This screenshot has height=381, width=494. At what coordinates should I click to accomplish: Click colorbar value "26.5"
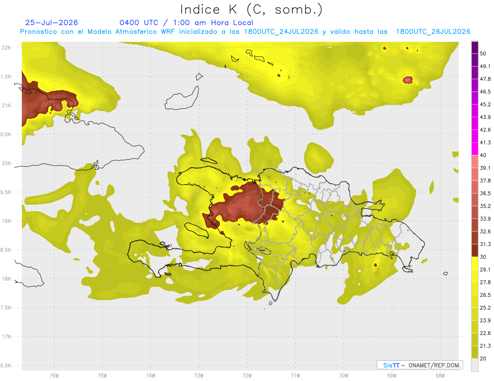click(x=485, y=295)
